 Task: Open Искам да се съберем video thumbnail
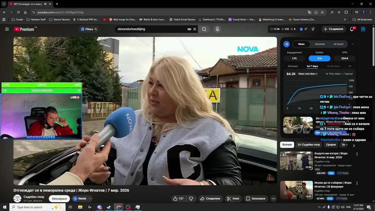296,190
